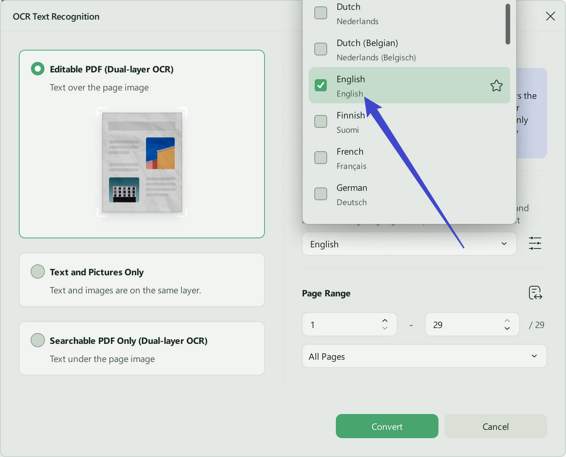
Task: Select Text and Pictures Only radio
Action: [38, 271]
